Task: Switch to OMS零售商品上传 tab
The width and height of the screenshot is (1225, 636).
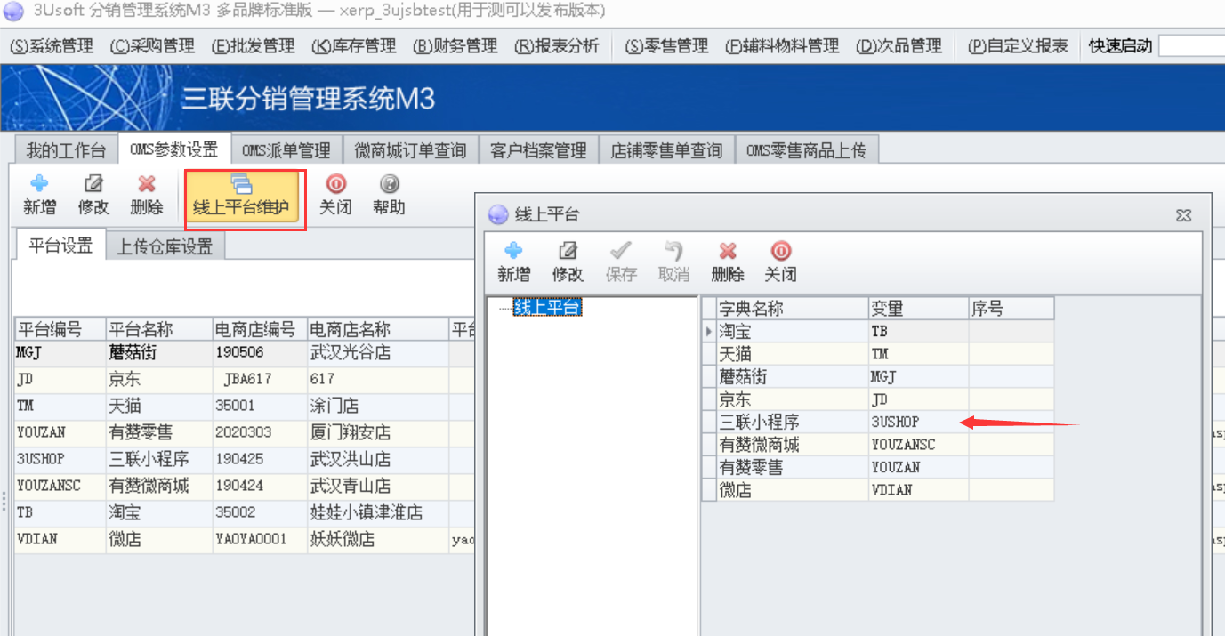Action: [x=806, y=150]
